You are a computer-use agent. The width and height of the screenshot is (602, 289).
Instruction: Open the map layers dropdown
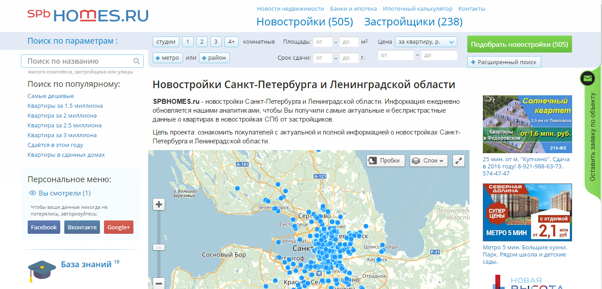pos(428,161)
